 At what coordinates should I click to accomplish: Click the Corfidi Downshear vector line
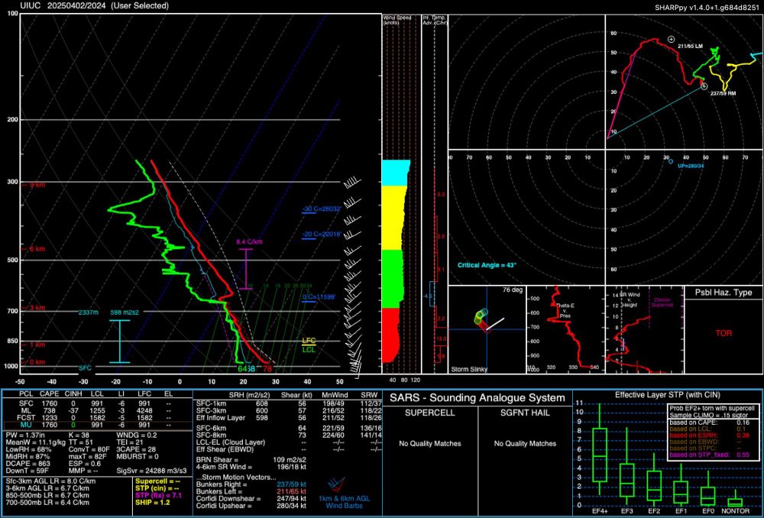tap(251, 499)
